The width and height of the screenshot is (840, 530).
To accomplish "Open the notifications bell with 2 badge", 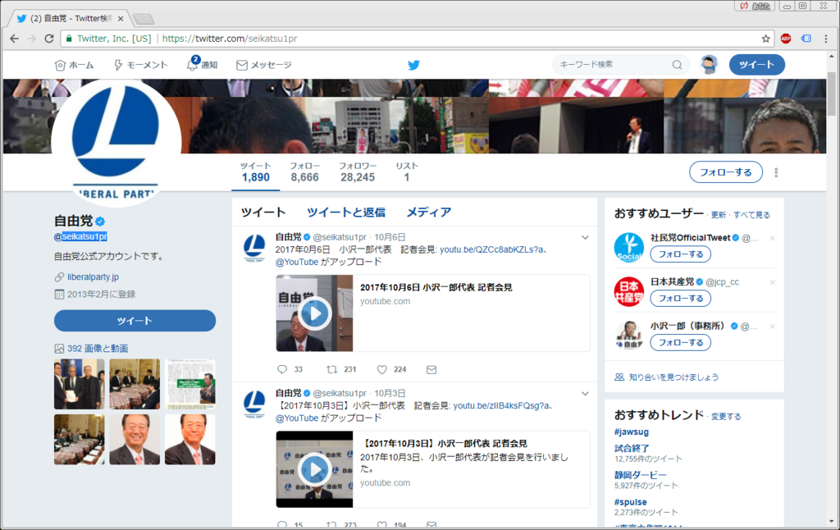I will (192, 63).
